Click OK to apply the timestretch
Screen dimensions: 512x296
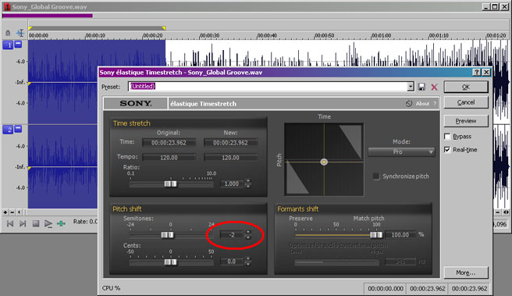click(466, 87)
